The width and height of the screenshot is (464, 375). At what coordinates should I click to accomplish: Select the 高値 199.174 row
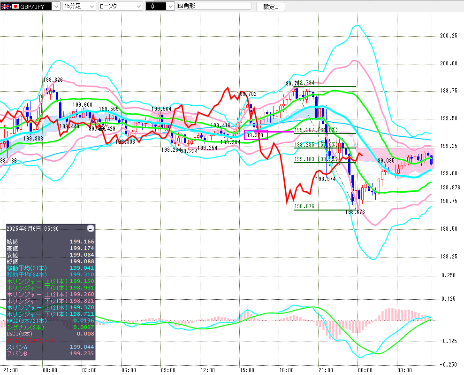coord(51,248)
